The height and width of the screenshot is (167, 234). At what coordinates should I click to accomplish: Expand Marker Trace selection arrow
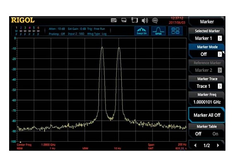pos(220,86)
